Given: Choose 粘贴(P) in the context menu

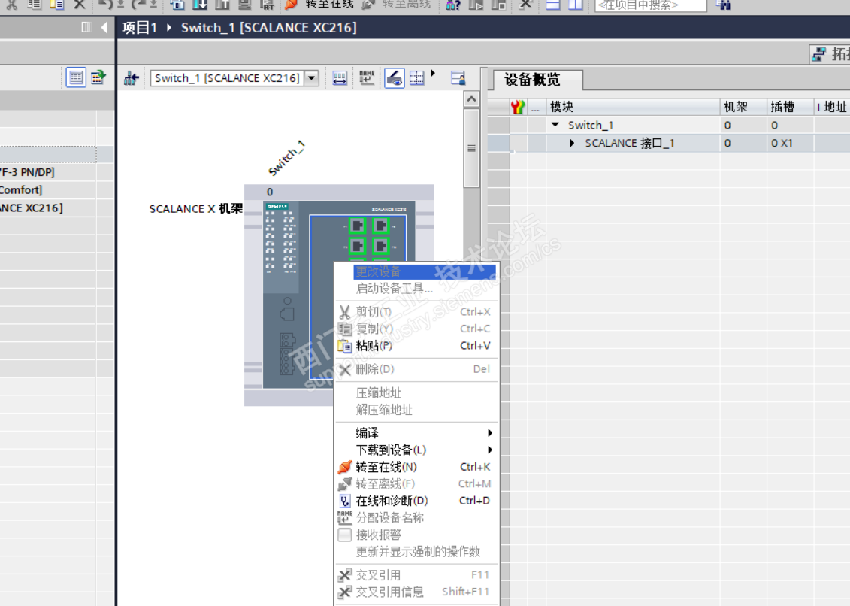Looking at the screenshot, I should coord(416,346).
